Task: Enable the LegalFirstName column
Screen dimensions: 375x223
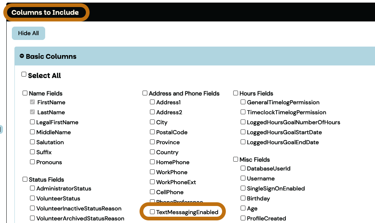Action: [33, 122]
